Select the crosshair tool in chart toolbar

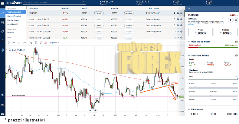[x=14, y=43]
